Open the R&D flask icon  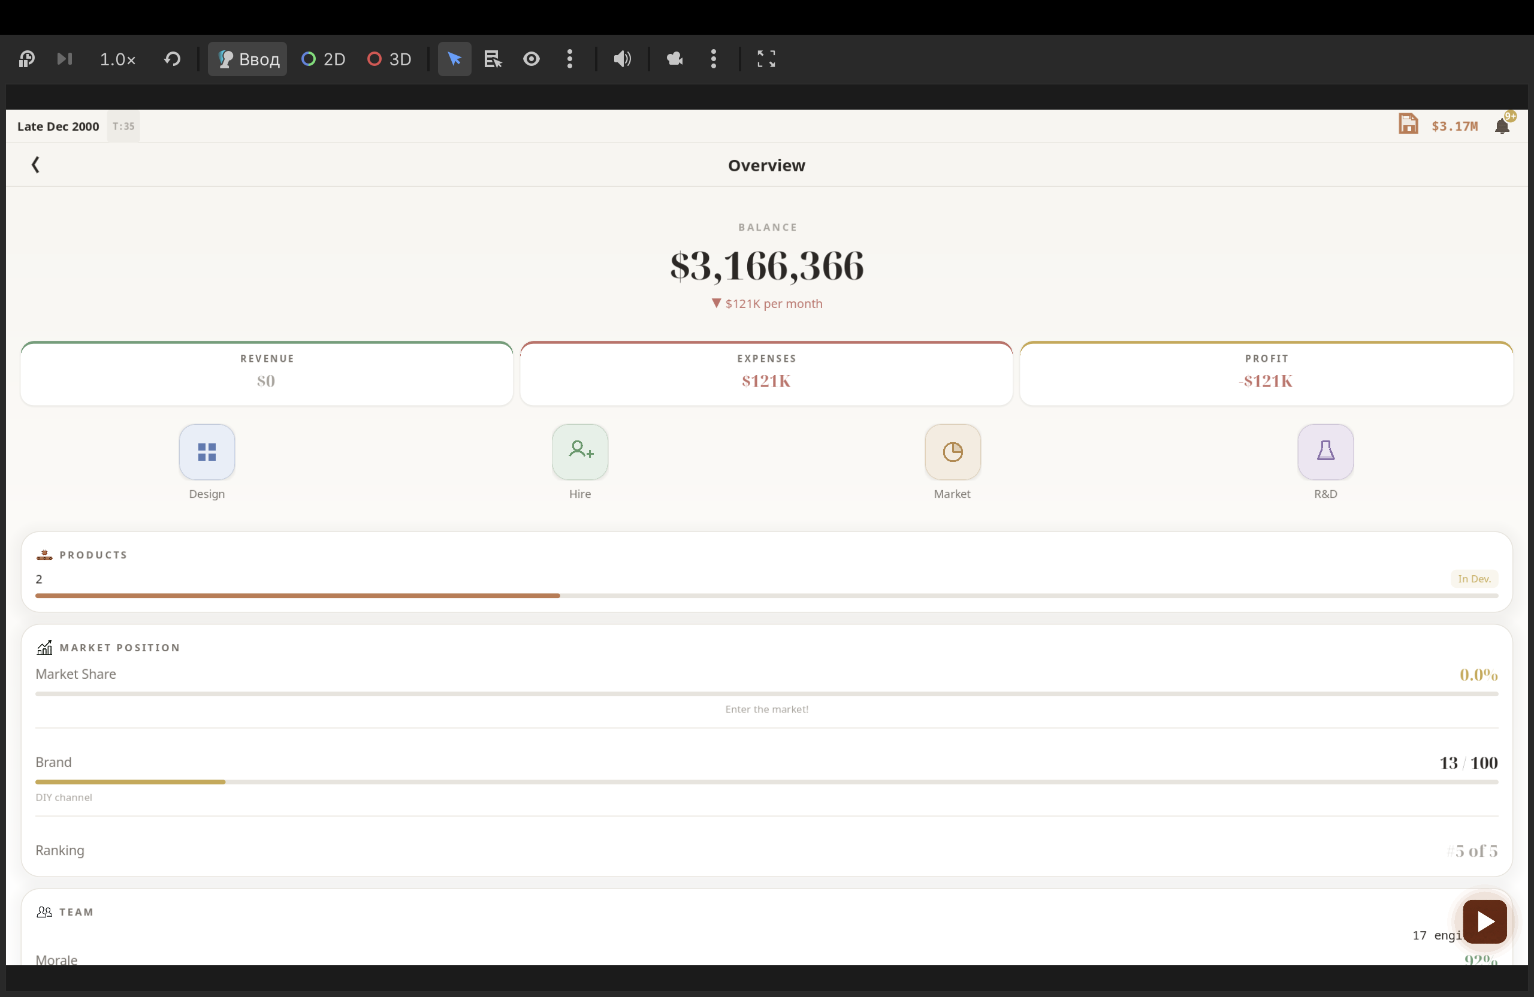click(1325, 452)
